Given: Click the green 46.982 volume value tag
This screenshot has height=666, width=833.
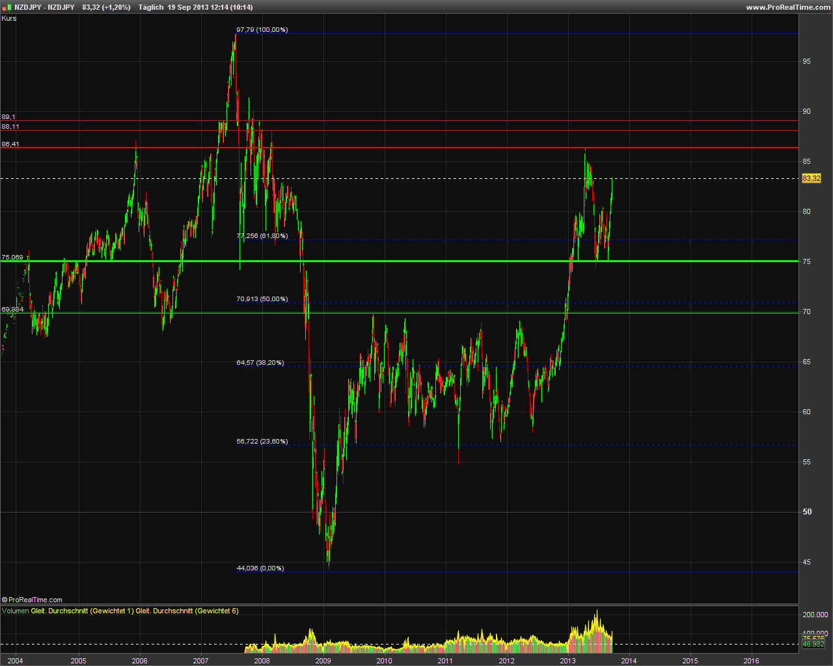Looking at the screenshot, I should tap(813, 644).
